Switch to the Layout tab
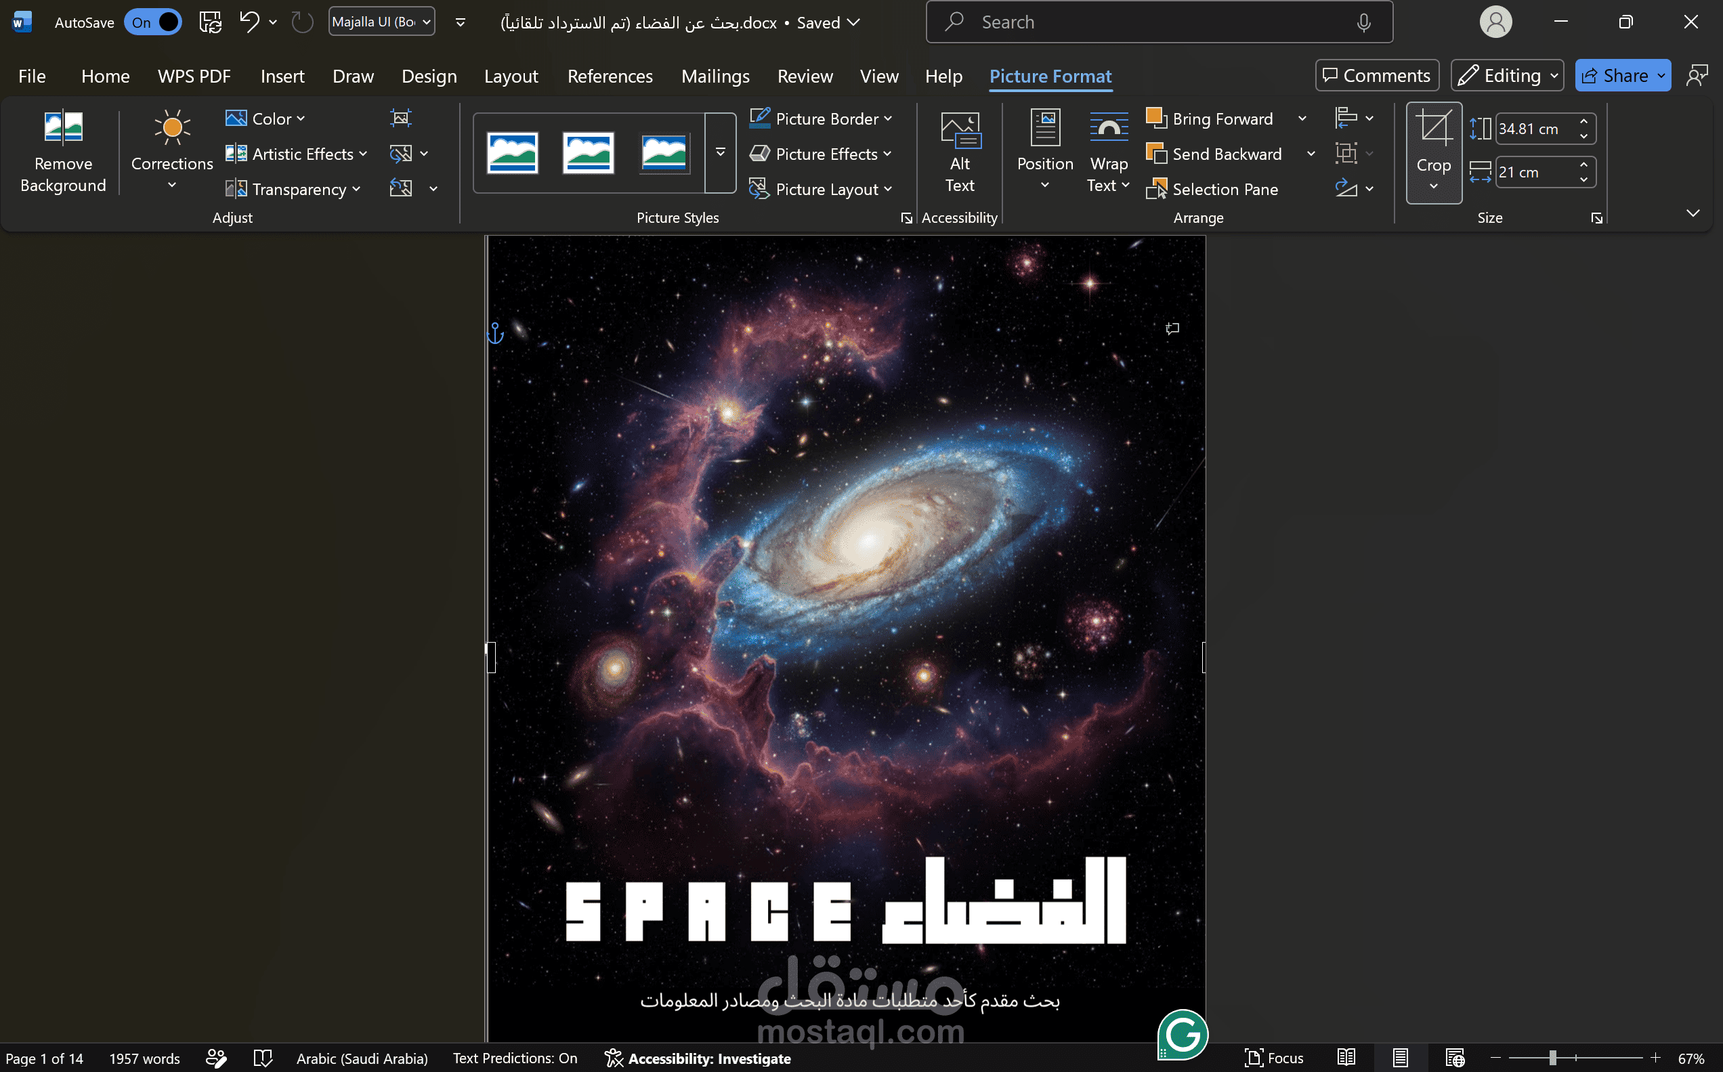 [511, 76]
